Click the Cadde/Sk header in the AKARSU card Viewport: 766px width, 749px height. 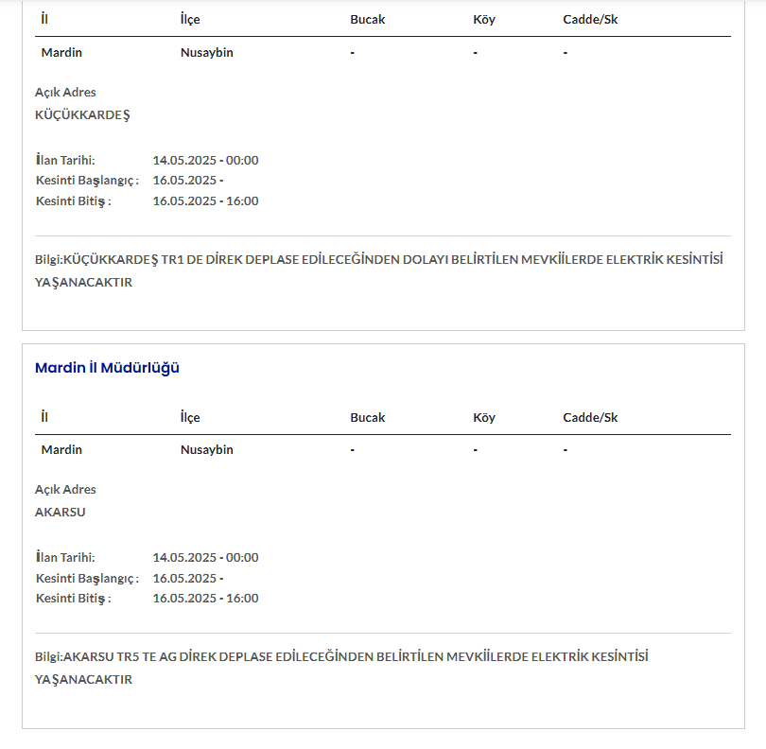[x=590, y=417]
